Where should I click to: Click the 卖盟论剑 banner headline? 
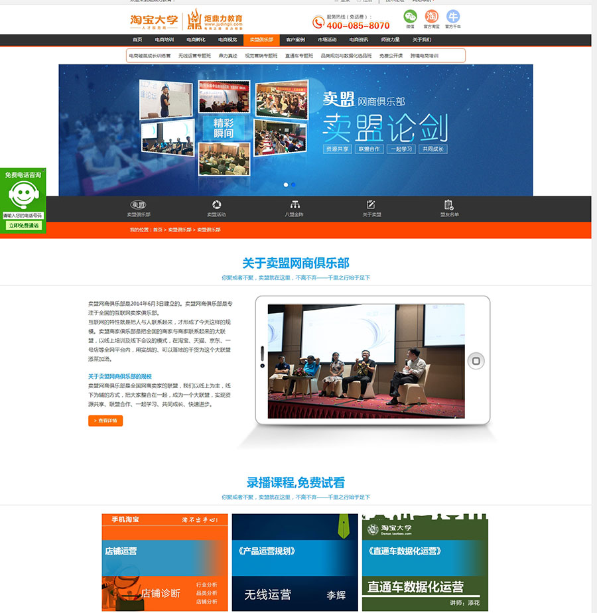tap(385, 128)
